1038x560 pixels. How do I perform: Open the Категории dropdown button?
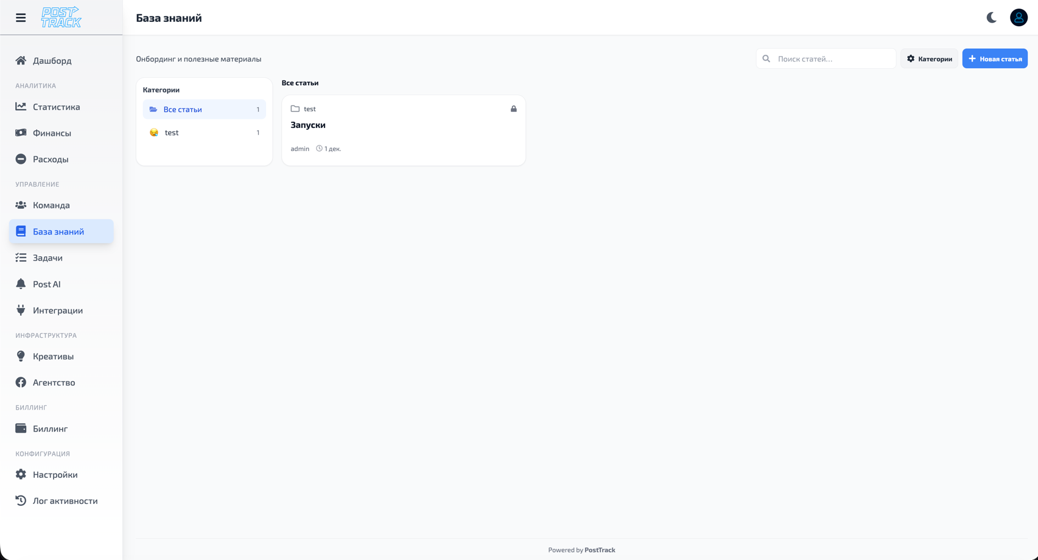(x=928, y=58)
